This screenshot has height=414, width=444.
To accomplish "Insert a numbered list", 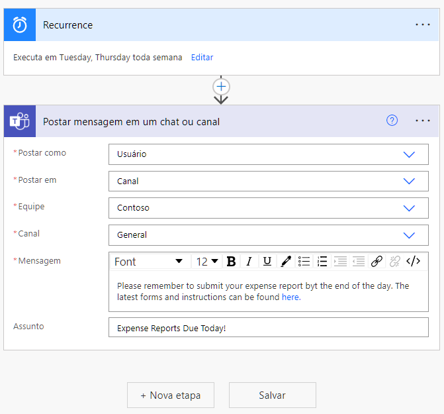I will (x=322, y=262).
